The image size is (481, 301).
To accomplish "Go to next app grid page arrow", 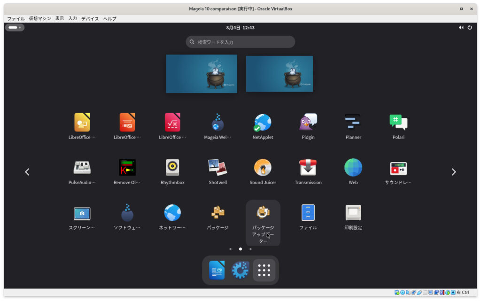I will point(454,172).
